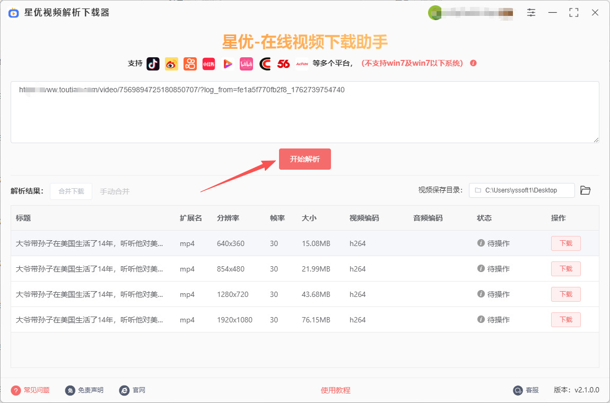The width and height of the screenshot is (610, 403).
Task: Click the green user avatar
Action: pyautogui.click(x=434, y=13)
